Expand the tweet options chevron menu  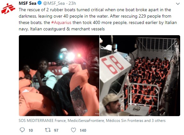tap(178, 4)
